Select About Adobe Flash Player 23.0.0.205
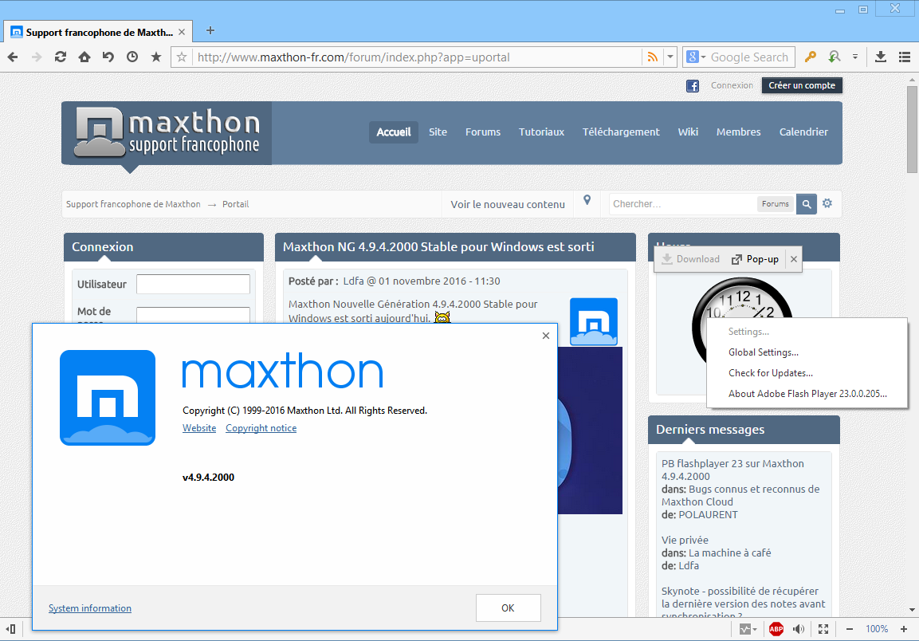Image resolution: width=919 pixels, height=641 pixels. (807, 394)
